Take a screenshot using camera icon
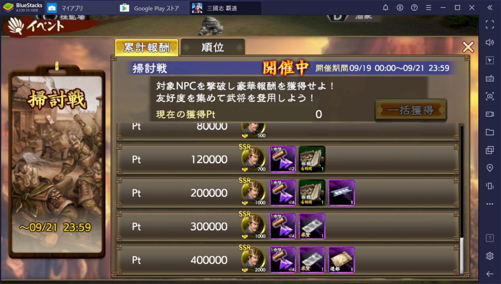The height and width of the screenshot is (284, 501). click(490, 96)
